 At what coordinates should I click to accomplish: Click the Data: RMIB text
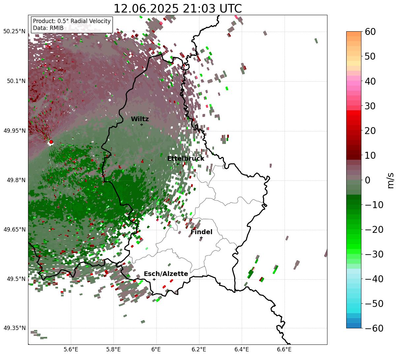[48, 28]
